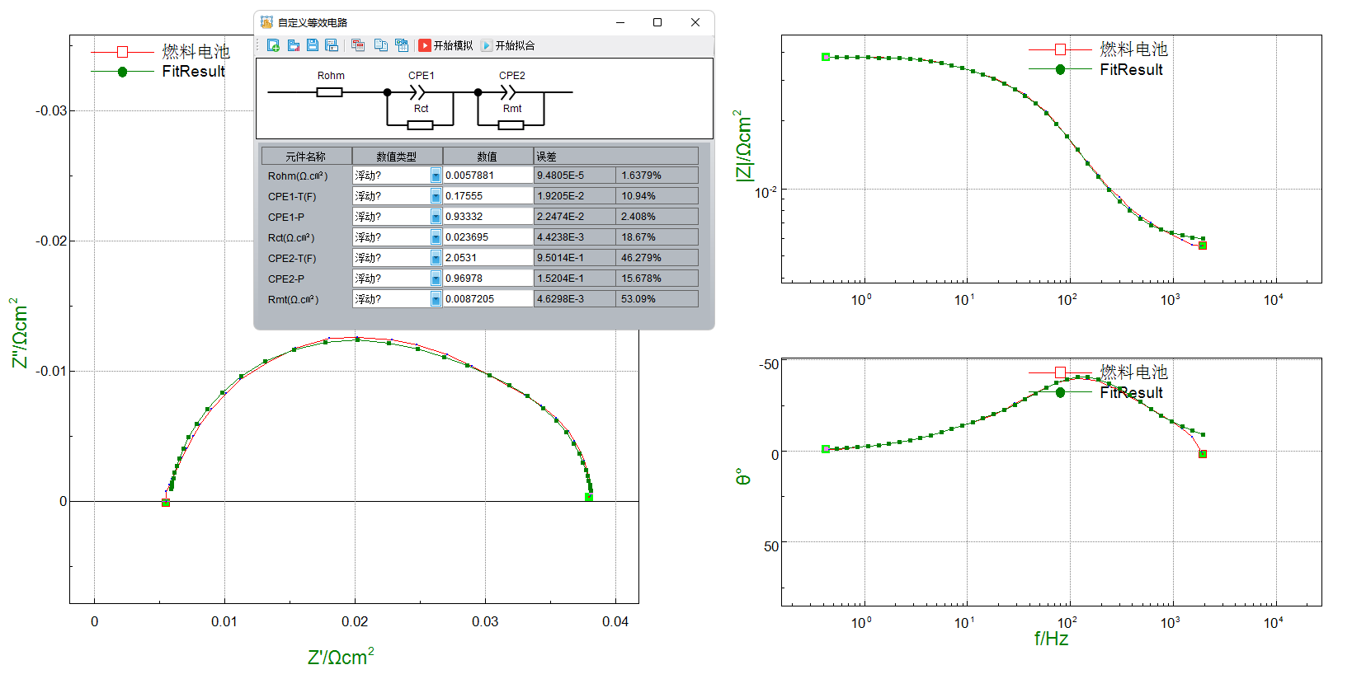Click the f/Hz axis label
The image size is (1352, 679).
(1051, 639)
